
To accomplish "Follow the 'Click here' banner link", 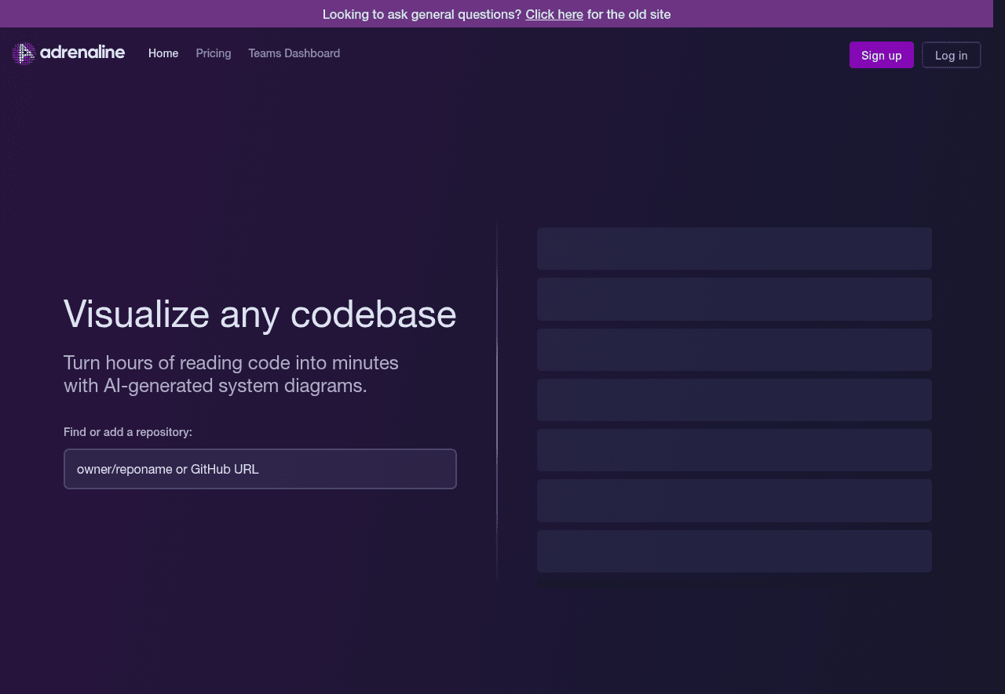I will tap(554, 14).
